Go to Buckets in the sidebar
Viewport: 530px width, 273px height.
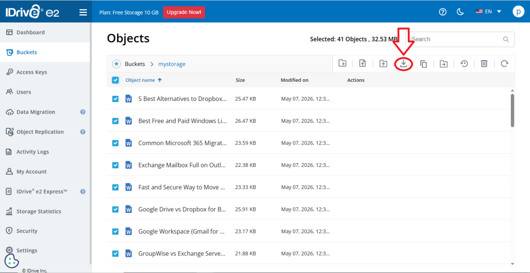coord(45,52)
